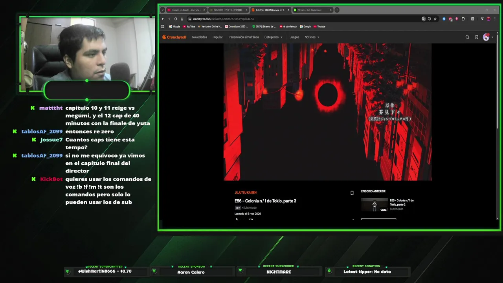The height and width of the screenshot is (283, 503).
Task: Open a new browser tab with plus
Action: point(337,10)
